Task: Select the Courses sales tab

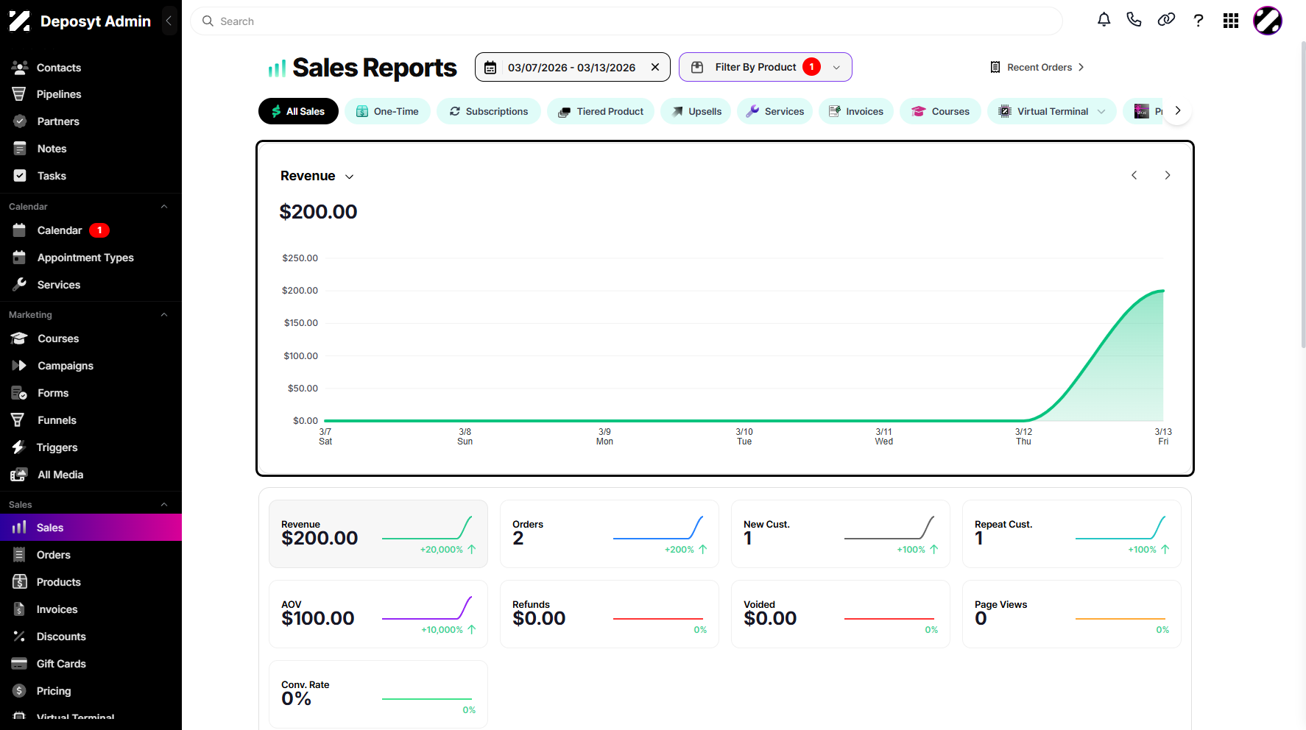Action: tap(940, 111)
